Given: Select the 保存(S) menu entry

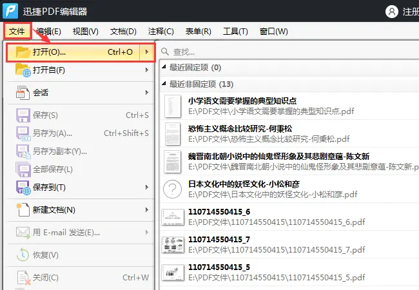Looking at the screenshot, I should click(x=81, y=115).
